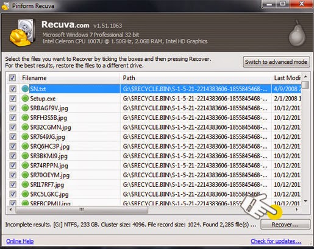Click the Recuva hard-hat drive logo
Screen dimensions: 314x249
[23, 32]
